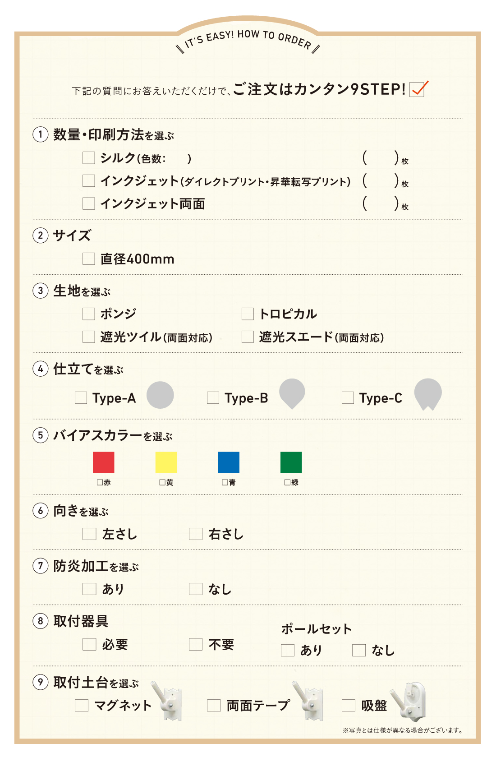Tick the 取付器具 必要 checkbox

[x=89, y=644]
